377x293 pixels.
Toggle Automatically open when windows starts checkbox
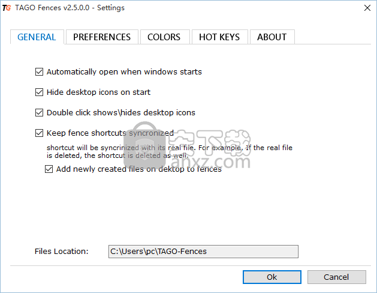click(39, 71)
